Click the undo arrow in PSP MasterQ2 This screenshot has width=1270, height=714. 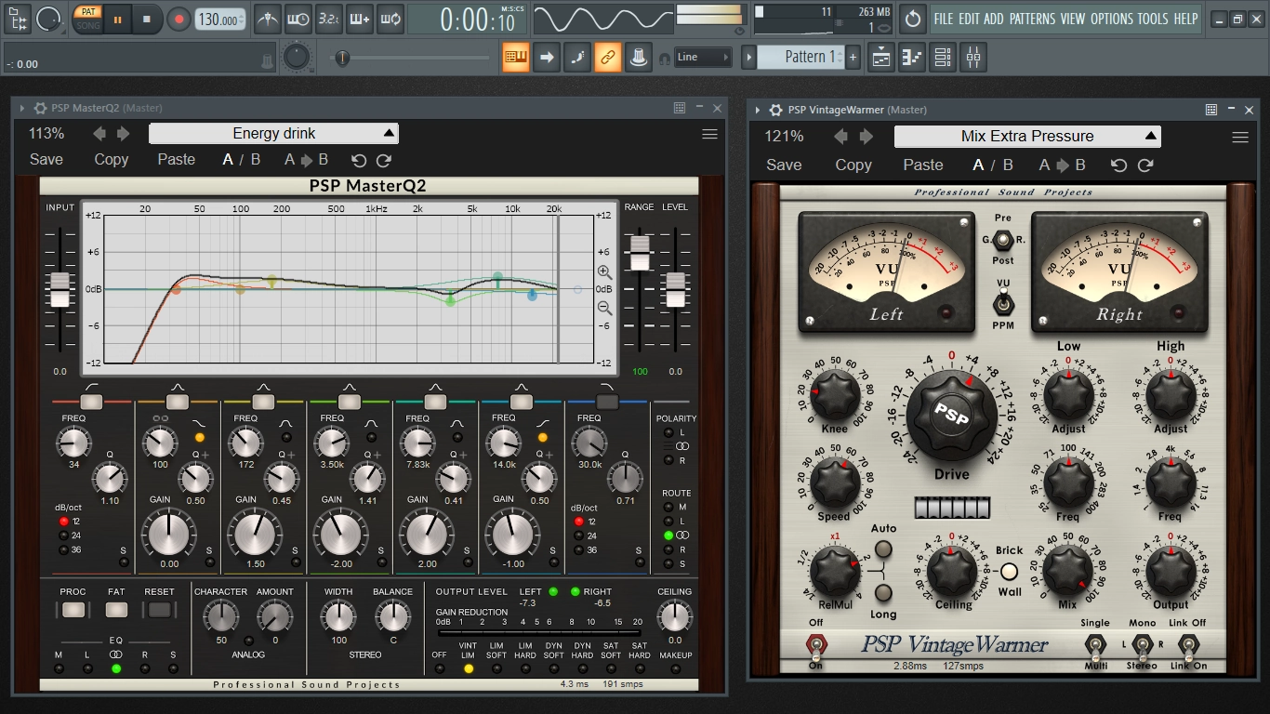(x=359, y=160)
